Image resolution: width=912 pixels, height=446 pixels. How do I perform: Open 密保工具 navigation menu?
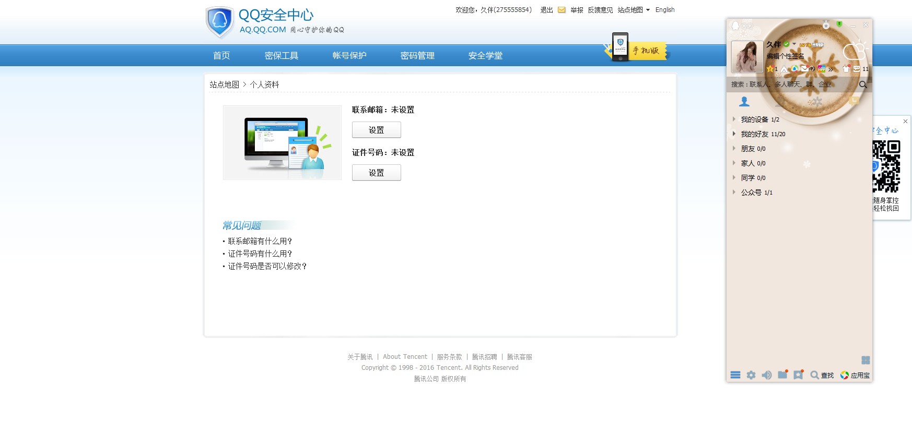(x=282, y=55)
